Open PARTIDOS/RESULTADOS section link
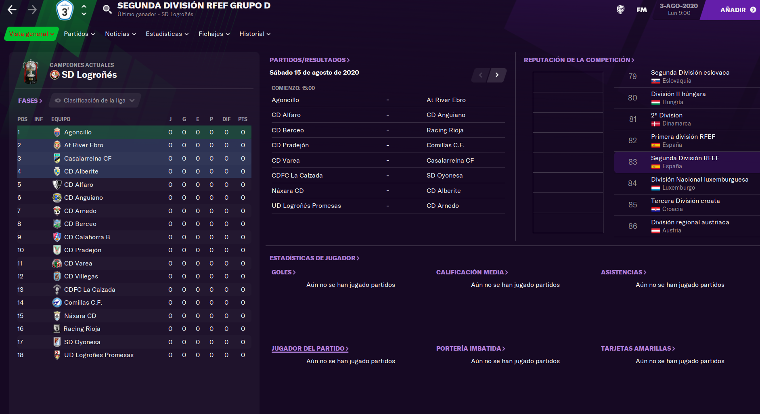The height and width of the screenshot is (414, 760). (x=310, y=60)
